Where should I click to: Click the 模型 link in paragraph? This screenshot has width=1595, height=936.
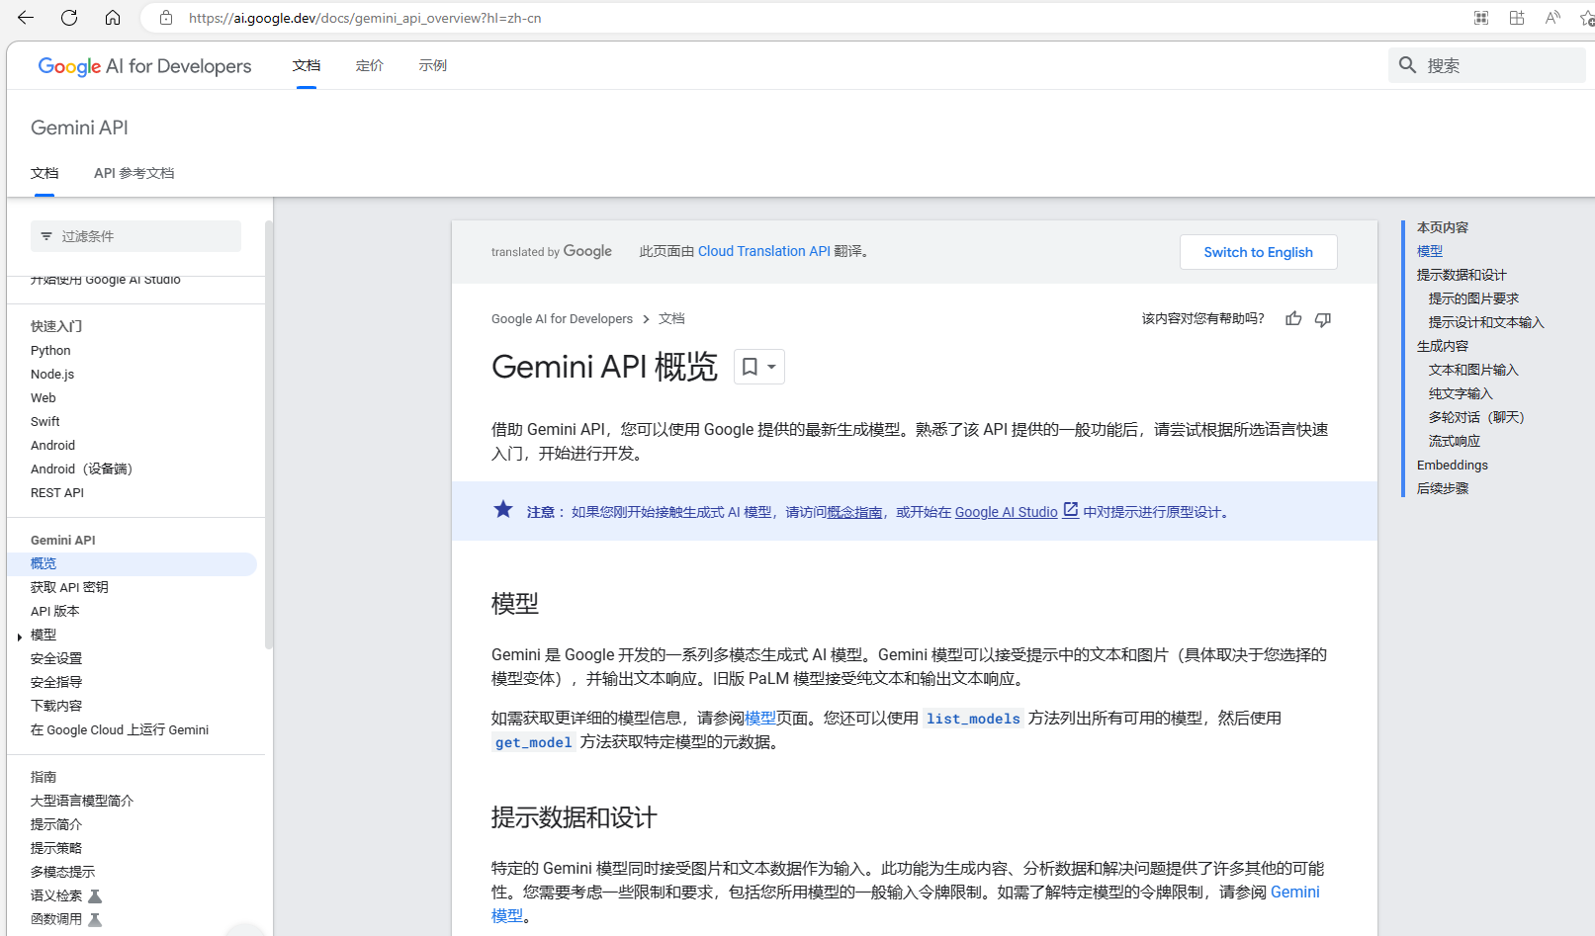point(760,718)
